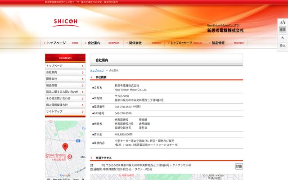Open サイトマップ sidebar item
The image size is (288, 180).
[x=65, y=112]
